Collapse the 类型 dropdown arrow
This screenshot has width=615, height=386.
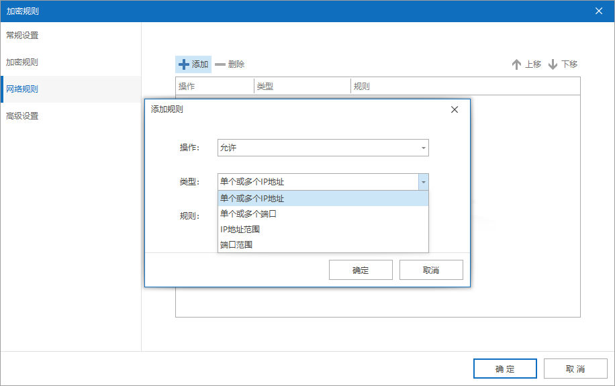(x=423, y=182)
